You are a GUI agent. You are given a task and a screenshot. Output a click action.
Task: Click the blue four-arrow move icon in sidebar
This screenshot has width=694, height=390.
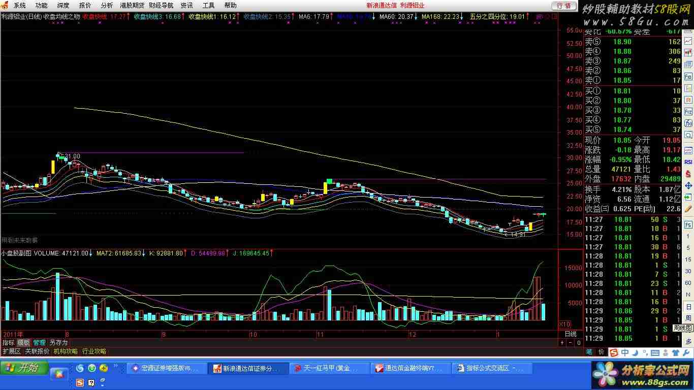tap(688, 186)
